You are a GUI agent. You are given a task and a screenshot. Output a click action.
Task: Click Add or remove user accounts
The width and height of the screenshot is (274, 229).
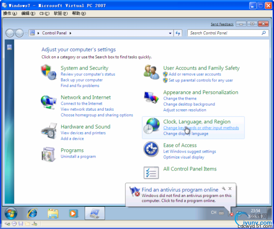click(195, 74)
